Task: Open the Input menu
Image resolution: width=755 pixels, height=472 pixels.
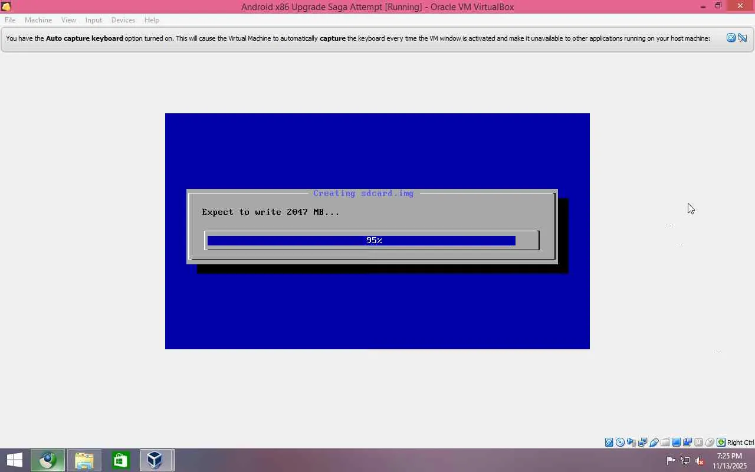Action: click(93, 20)
